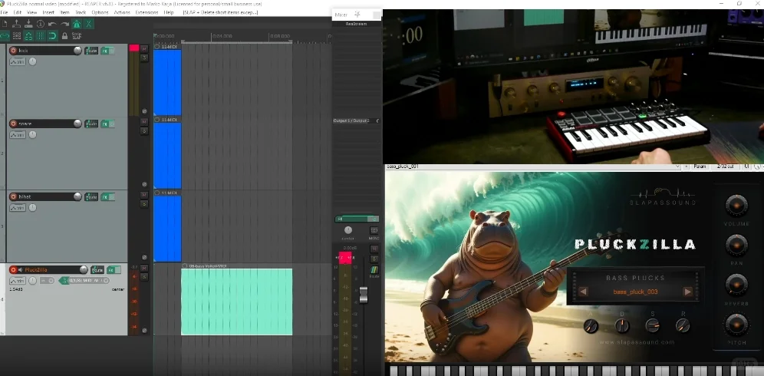
Task: Click the Mixer panel pin icon
Action: tap(357, 15)
